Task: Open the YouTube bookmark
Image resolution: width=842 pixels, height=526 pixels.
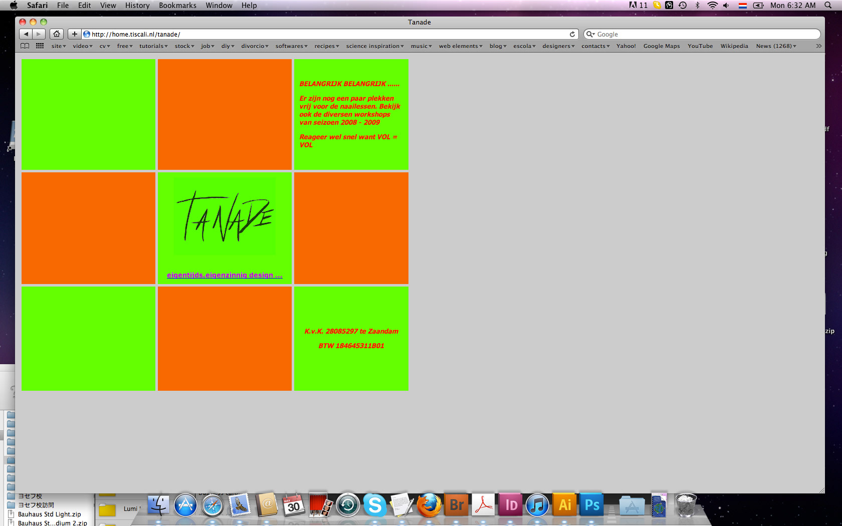Action: tap(700, 46)
